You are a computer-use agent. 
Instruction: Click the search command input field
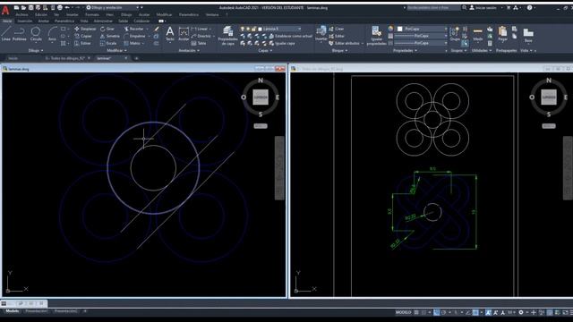[433, 8]
